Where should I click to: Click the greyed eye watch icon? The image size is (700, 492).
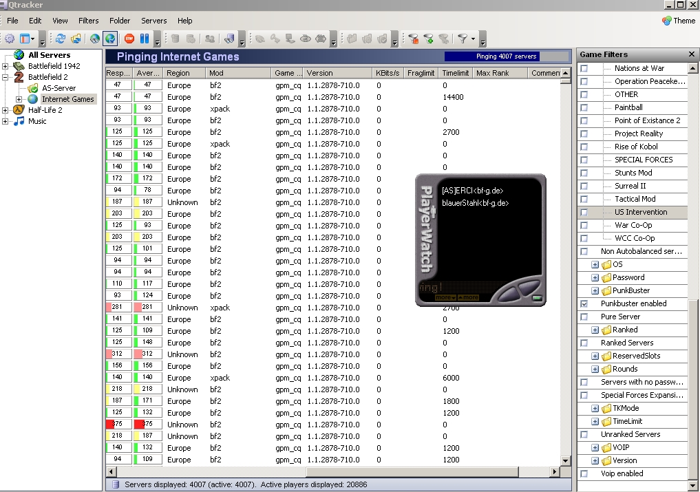pyautogui.click(x=306, y=39)
